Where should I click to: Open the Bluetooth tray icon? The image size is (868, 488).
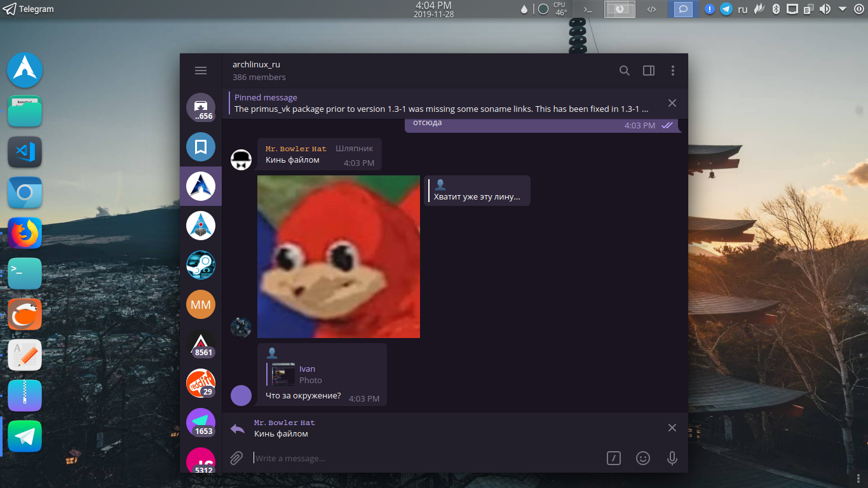tap(776, 9)
